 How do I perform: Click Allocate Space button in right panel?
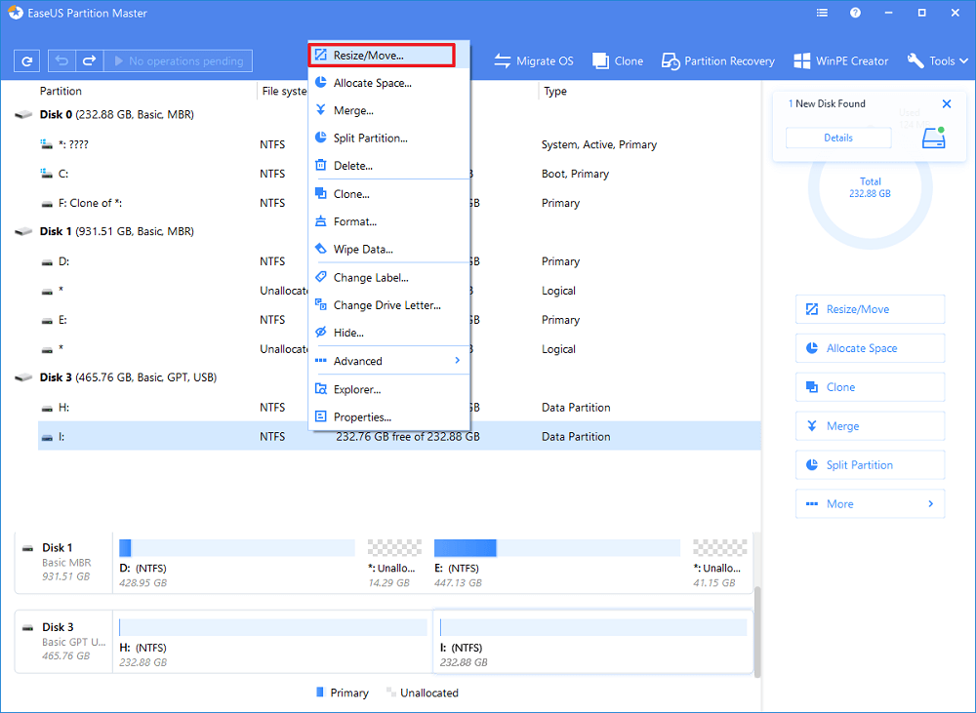point(871,348)
